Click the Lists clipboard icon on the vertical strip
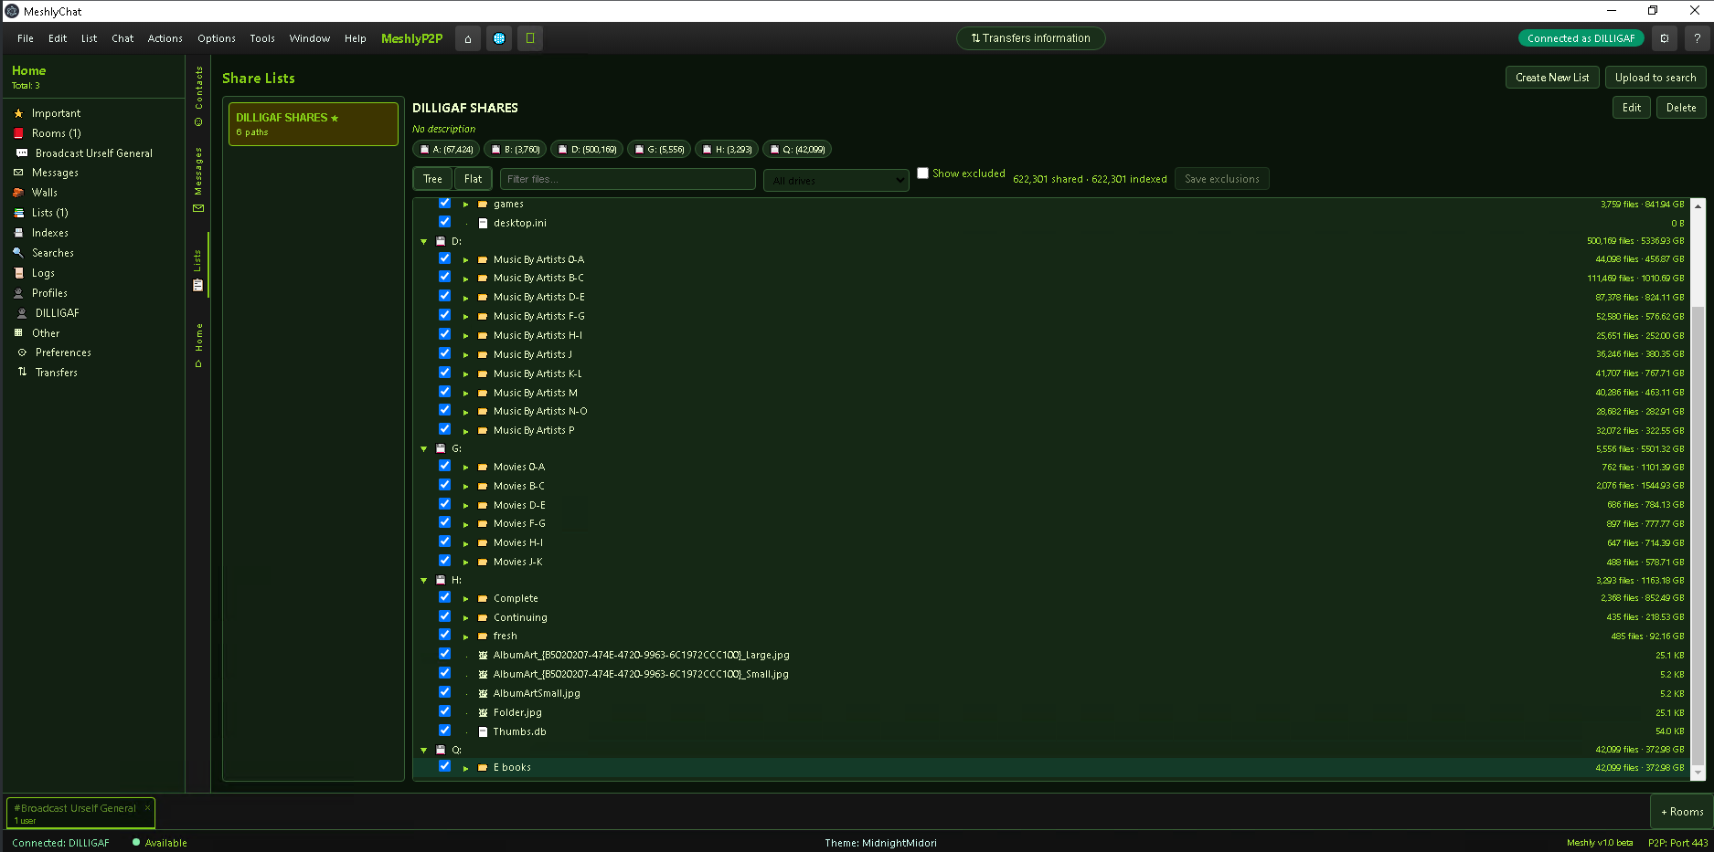1714x852 pixels. tap(198, 286)
